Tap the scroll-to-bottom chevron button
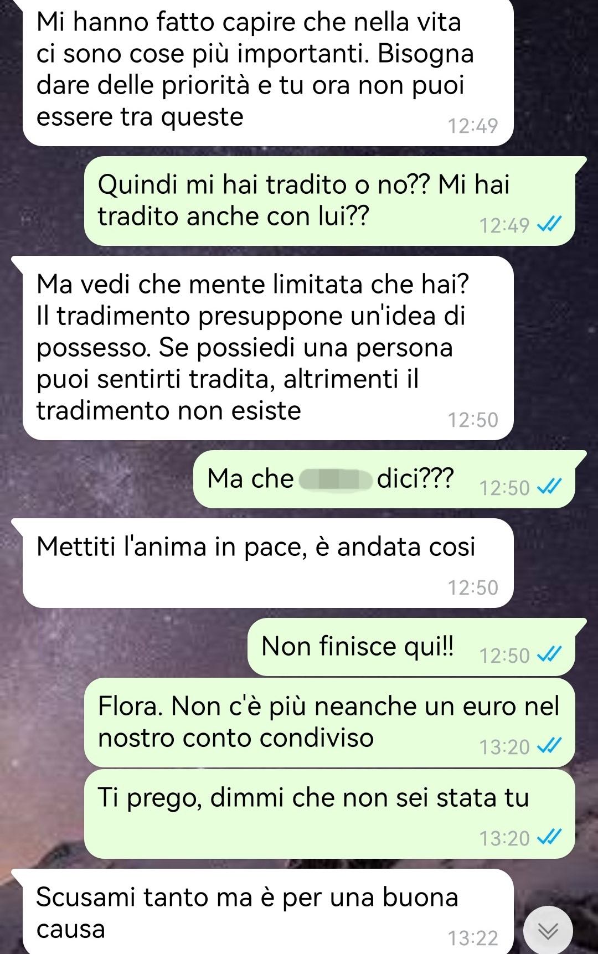598x954 pixels. (548, 931)
